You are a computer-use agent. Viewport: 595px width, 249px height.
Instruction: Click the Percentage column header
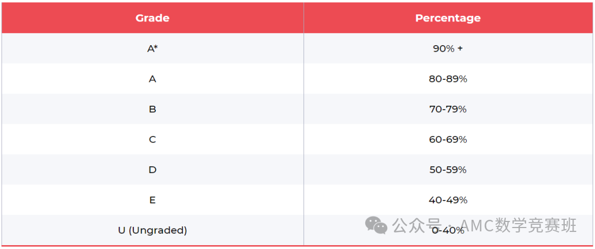(448, 18)
